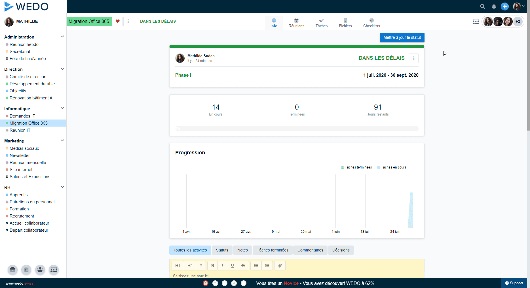This screenshot has height=288, width=530.
Task: Toggle Tâches terminées legend in chart
Action: pyautogui.click(x=356, y=167)
